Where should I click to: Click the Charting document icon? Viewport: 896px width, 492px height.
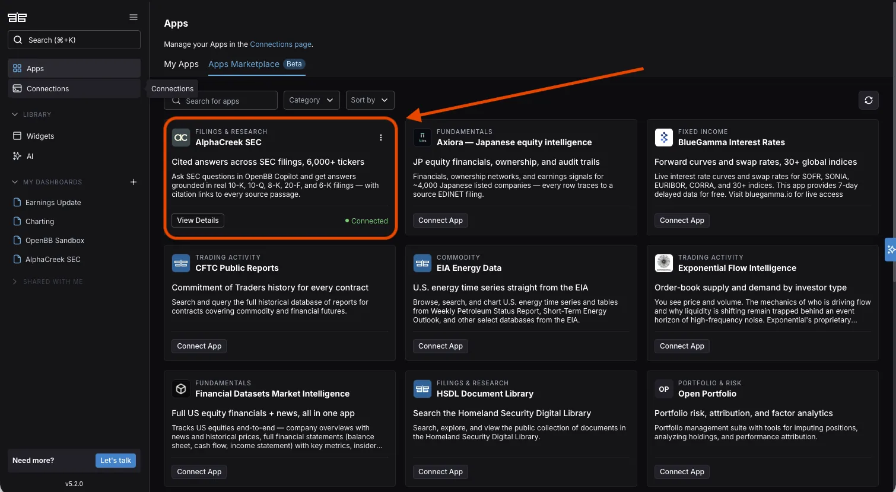pos(17,221)
